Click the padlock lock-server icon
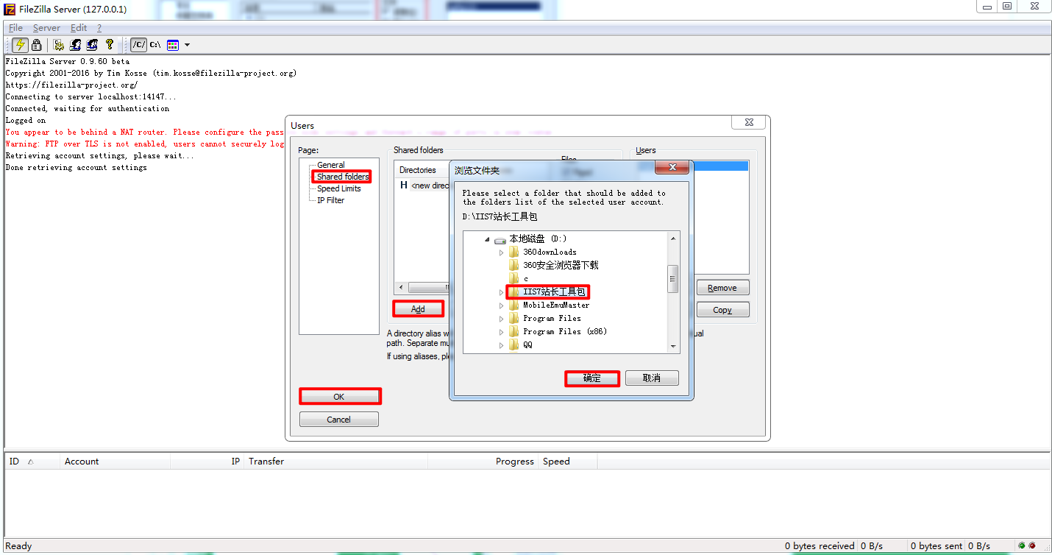This screenshot has width=1052, height=555. (x=36, y=45)
